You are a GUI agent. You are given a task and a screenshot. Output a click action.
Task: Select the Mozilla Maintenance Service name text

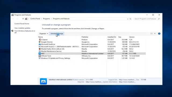51,51
